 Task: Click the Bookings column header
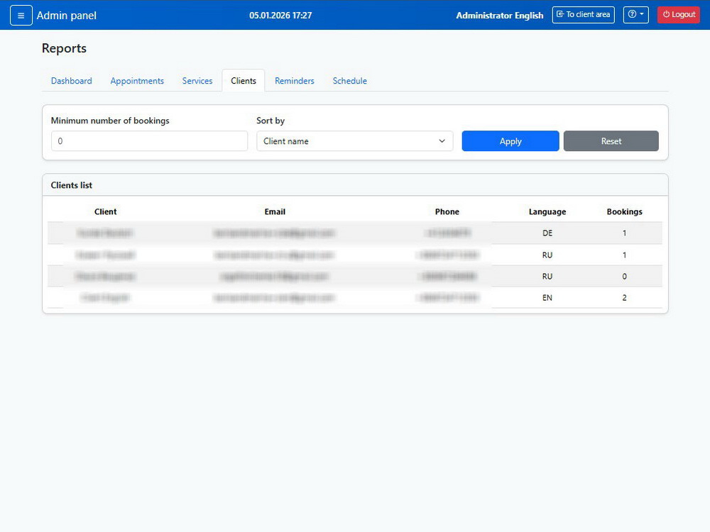point(624,211)
